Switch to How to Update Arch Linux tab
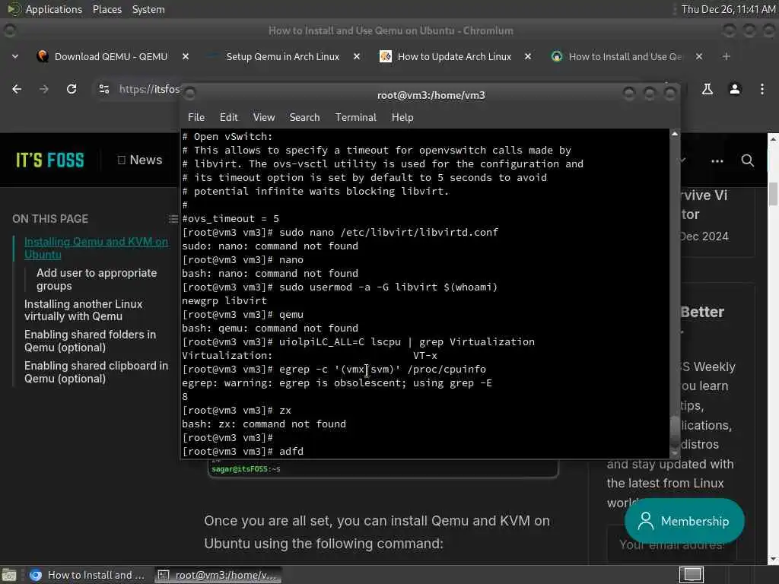The width and height of the screenshot is (779, 584). (x=454, y=56)
